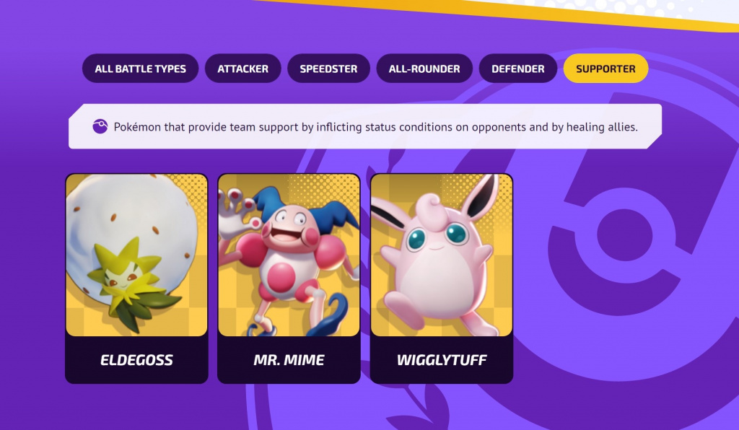This screenshot has height=430, width=739.
Task: Click Wigglytuff's teal eyes
Action: coord(438,235)
